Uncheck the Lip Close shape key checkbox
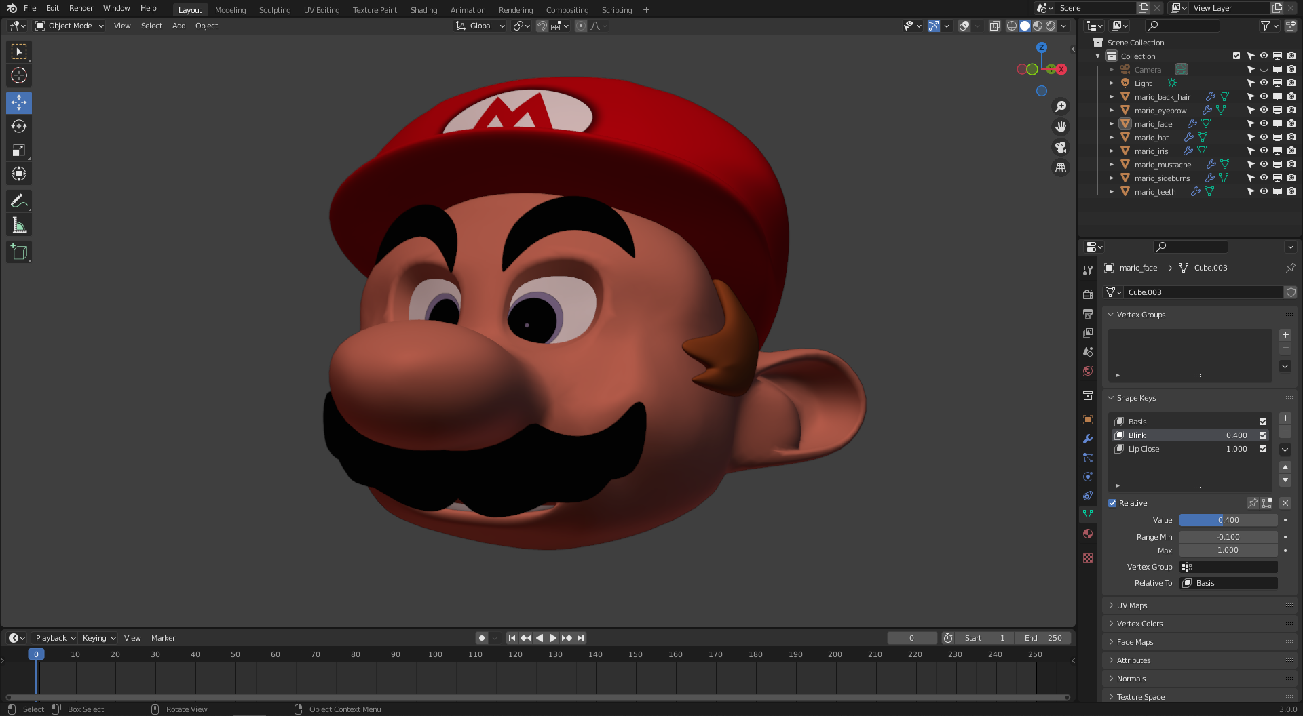 point(1263,449)
